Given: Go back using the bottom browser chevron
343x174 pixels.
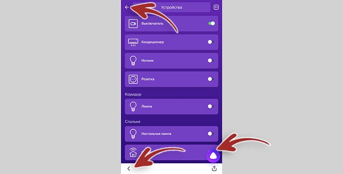Looking at the screenshot, I should click(x=129, y=169).
